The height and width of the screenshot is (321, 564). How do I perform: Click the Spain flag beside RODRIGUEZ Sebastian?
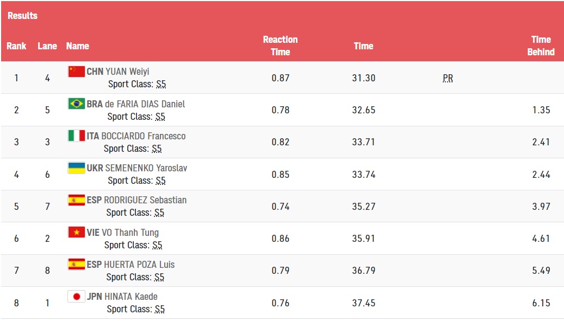[x=76, y=200]
